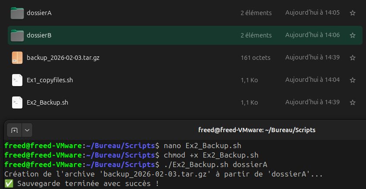The width and height of the screenshot is (366, 189).
Task: Click the terminal title freed@freed-VMware
Action: [257, 130]
